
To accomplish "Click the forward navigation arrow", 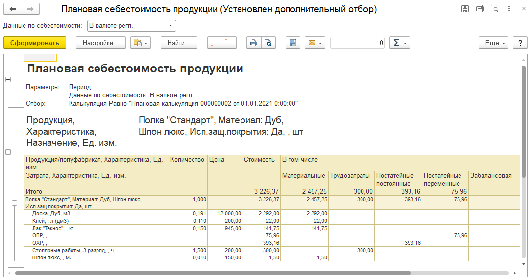I will pyautogui.click(x=30, y=9).
